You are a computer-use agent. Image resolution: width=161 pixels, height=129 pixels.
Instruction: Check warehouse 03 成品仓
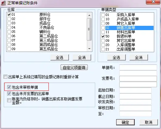(x=9, y=23)
